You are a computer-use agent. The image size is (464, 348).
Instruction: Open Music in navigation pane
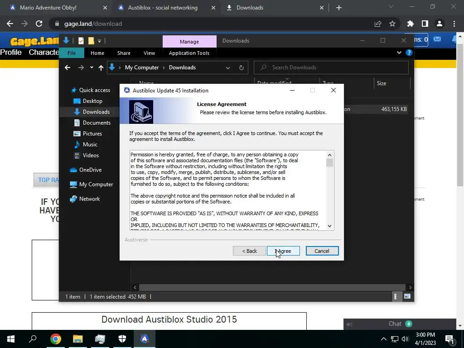click(85, 145)
